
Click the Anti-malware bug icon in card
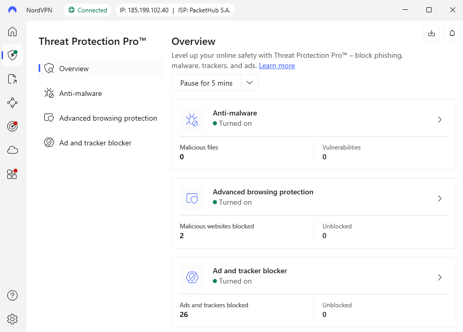pos(192,120)
